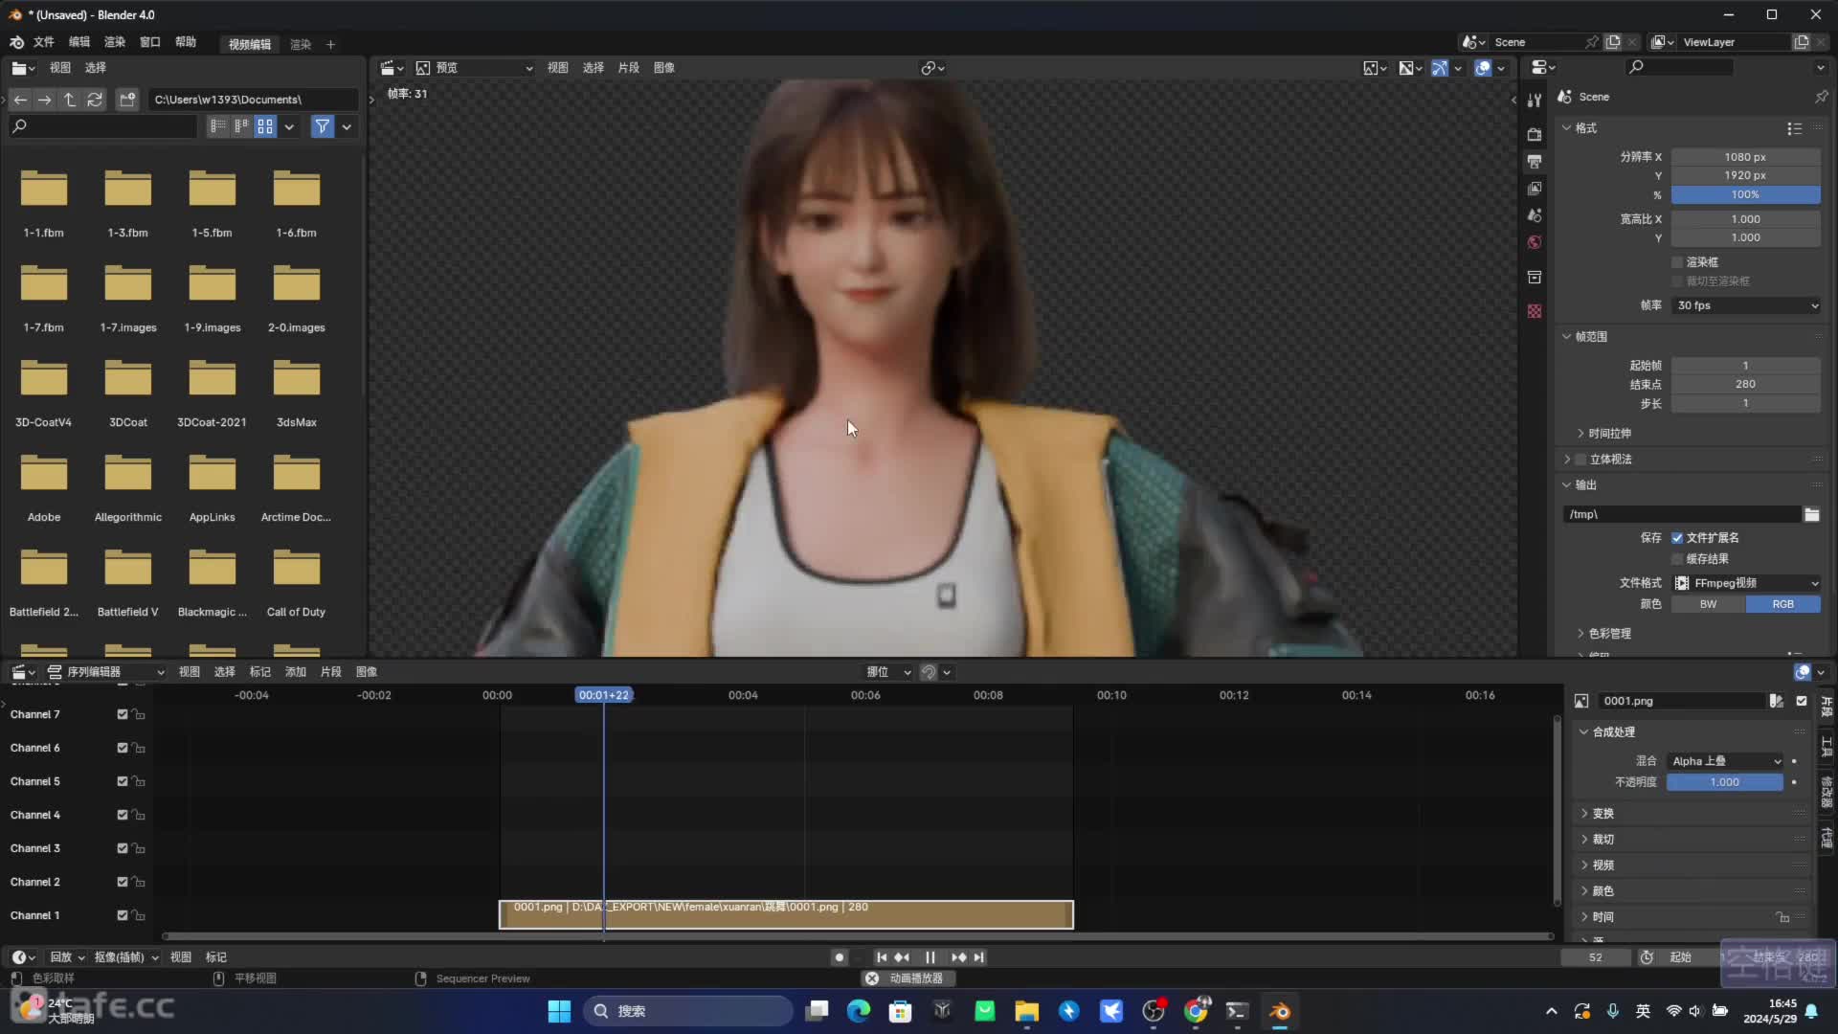This screenshot has width=1838, height=1034.
Task: Open the Tool properties tab
Action: 1535,101
